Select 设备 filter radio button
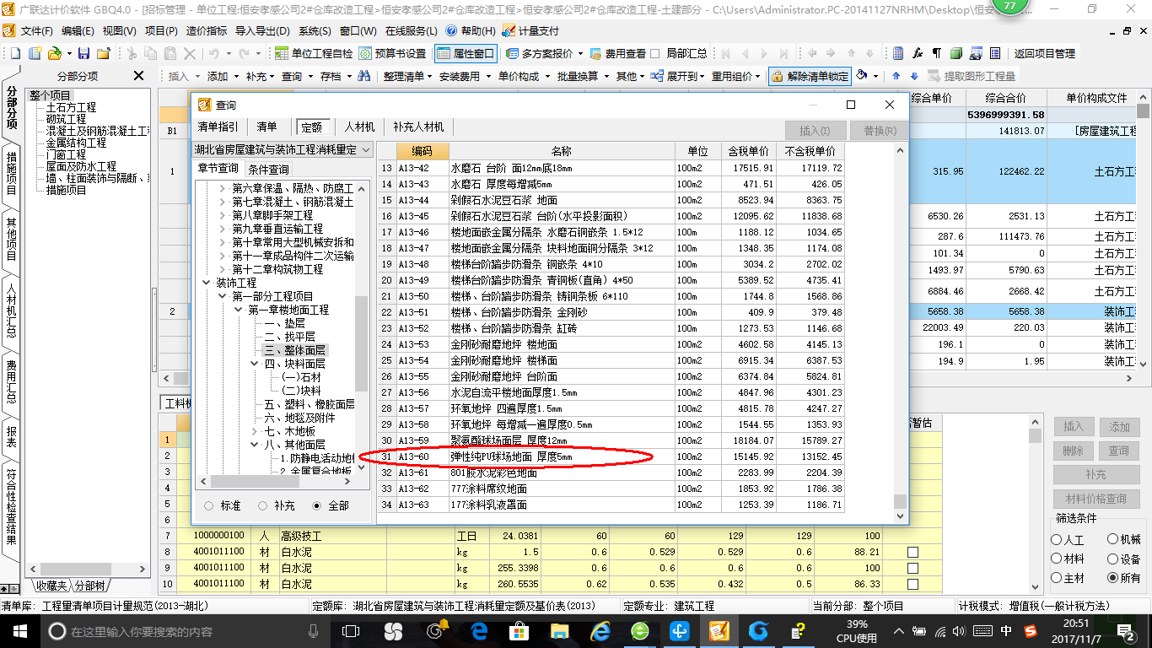 (x=1113, y=559)
